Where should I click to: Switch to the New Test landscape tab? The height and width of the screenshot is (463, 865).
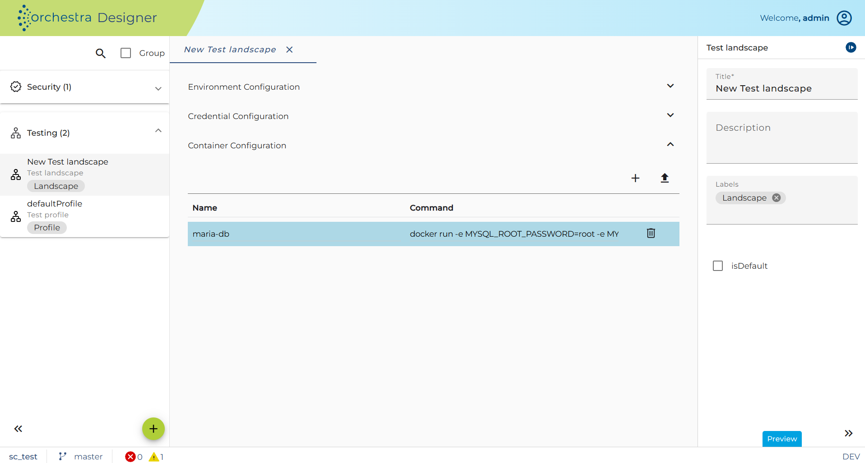[x=230, y=50]
